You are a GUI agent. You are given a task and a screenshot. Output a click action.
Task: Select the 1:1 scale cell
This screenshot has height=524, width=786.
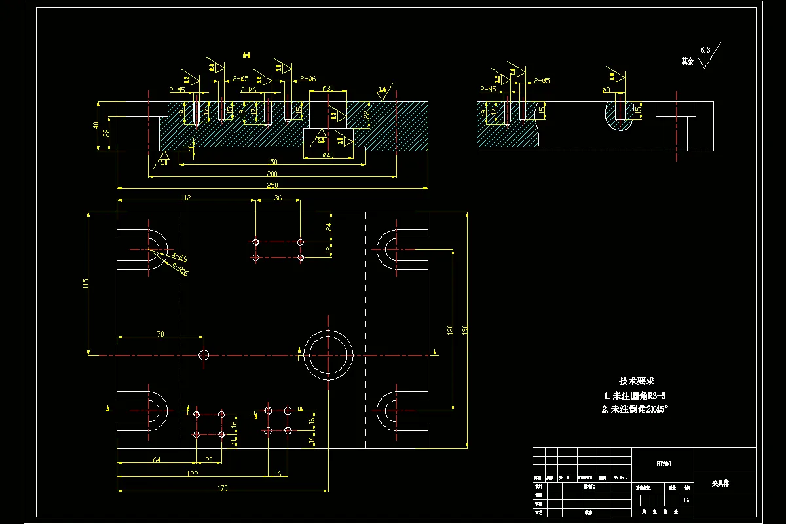(686, 500)
